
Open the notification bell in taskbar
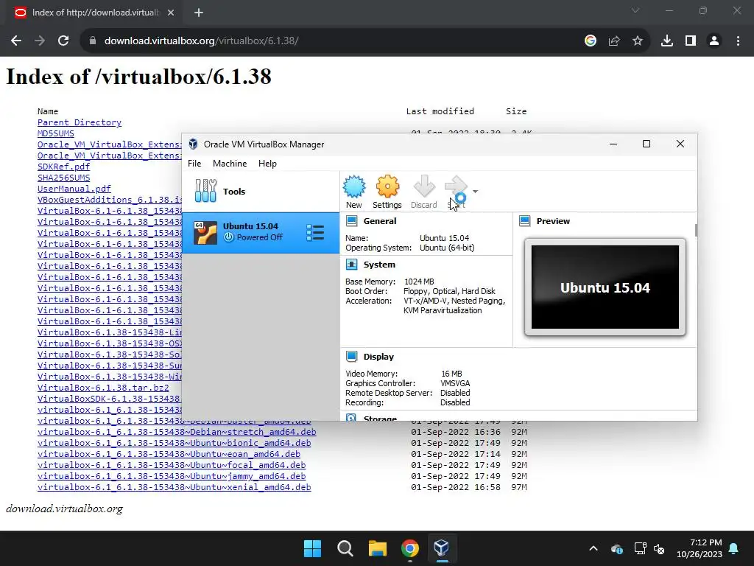734,548
